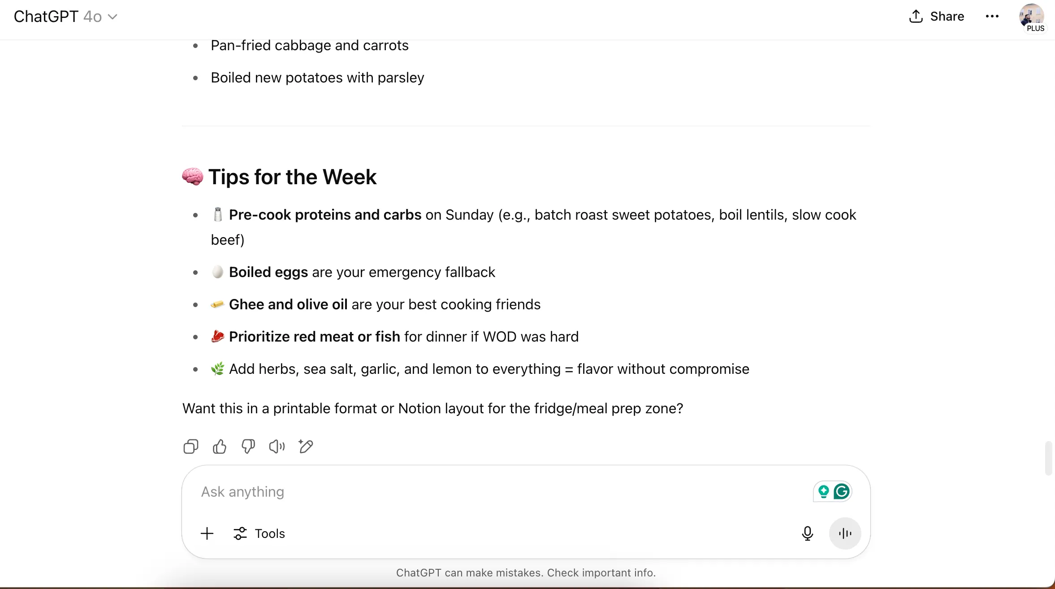The width and height of the screenshot is (1055, 589).
Task: Expand the ChatGPT 4o model selector
Action: click(x=65, y=17)
